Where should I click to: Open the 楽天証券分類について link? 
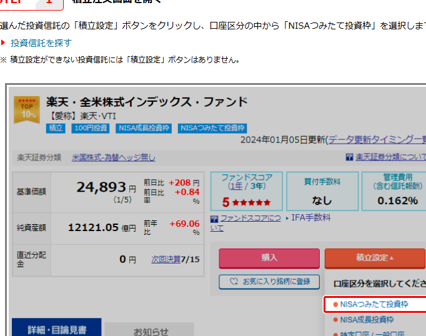(x=390, y=157)
